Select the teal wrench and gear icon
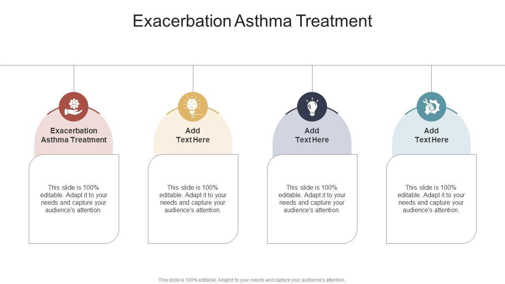The width and height of the screenshot is (505, 284). click(x=431, y=107)
